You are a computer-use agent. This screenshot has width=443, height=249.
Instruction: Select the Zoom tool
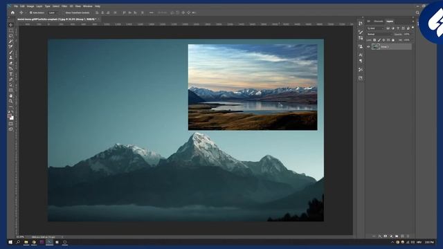11,101
